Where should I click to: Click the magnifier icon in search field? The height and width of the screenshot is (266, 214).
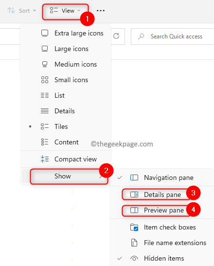[x=141, y=36]
